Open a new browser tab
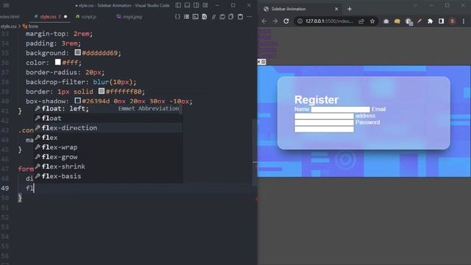Viewport: 471px width, 265px height. [350, 9]
